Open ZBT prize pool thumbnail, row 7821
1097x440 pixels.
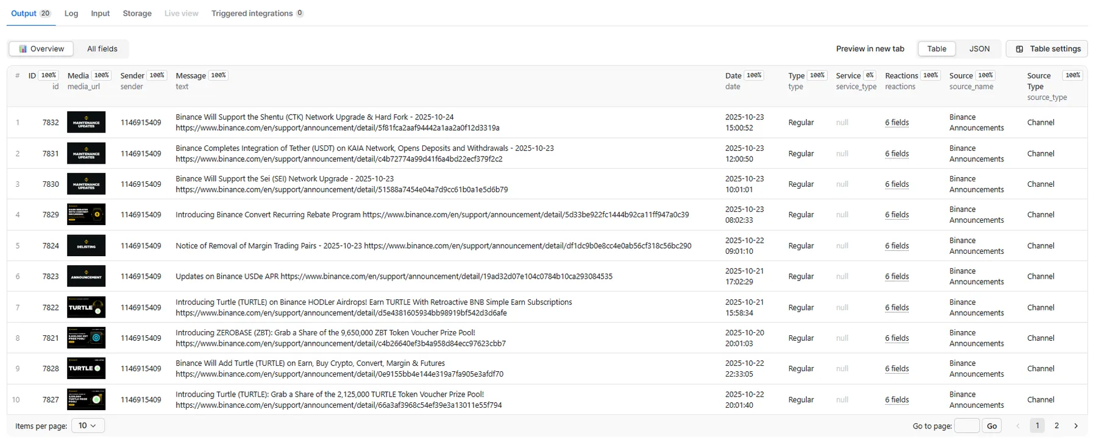(x=86, y=338)
